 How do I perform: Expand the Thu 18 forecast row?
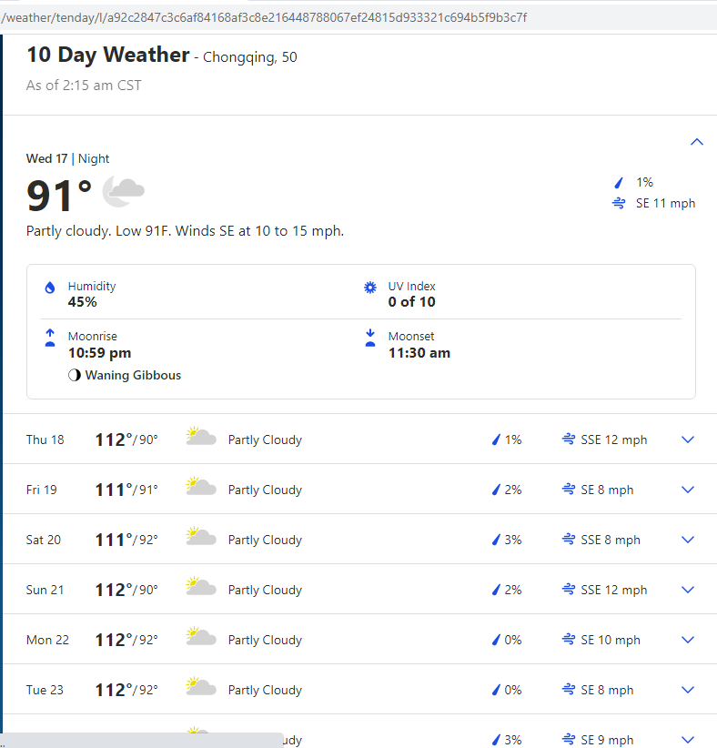click(x=688, y=440)
